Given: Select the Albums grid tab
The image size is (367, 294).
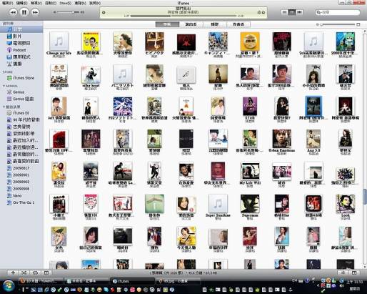Looking at the screenshot, I should pos(167,24).
